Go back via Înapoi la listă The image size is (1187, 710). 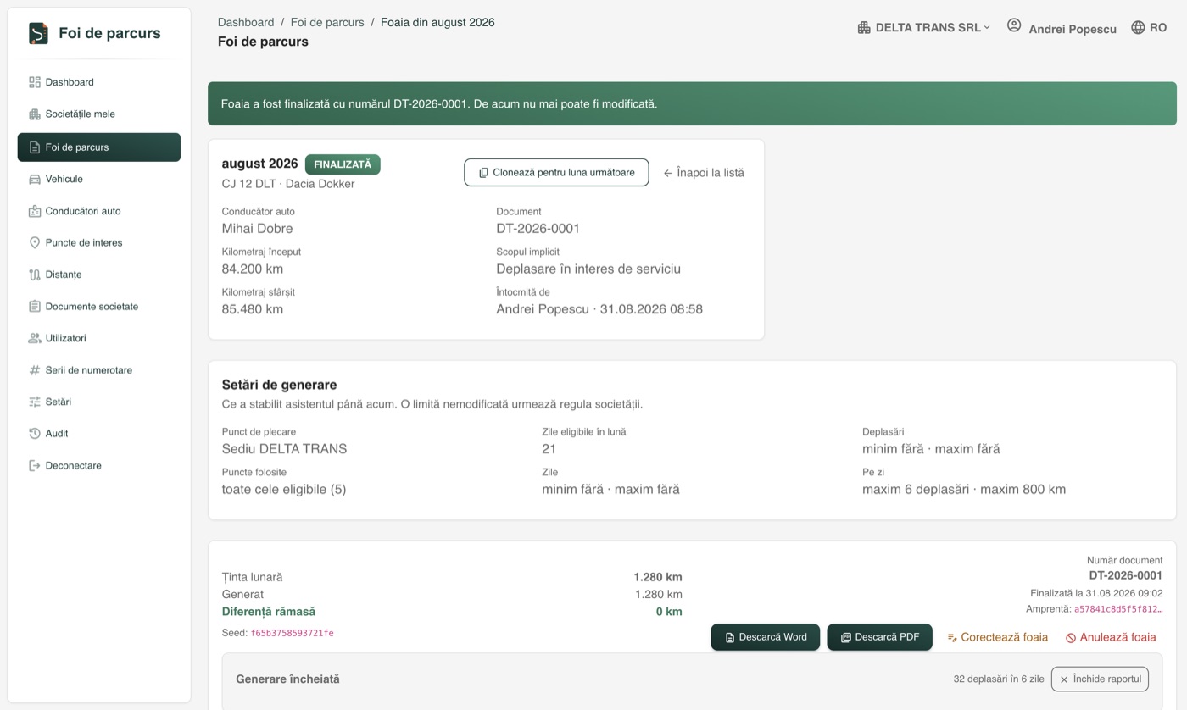(704, 173)
